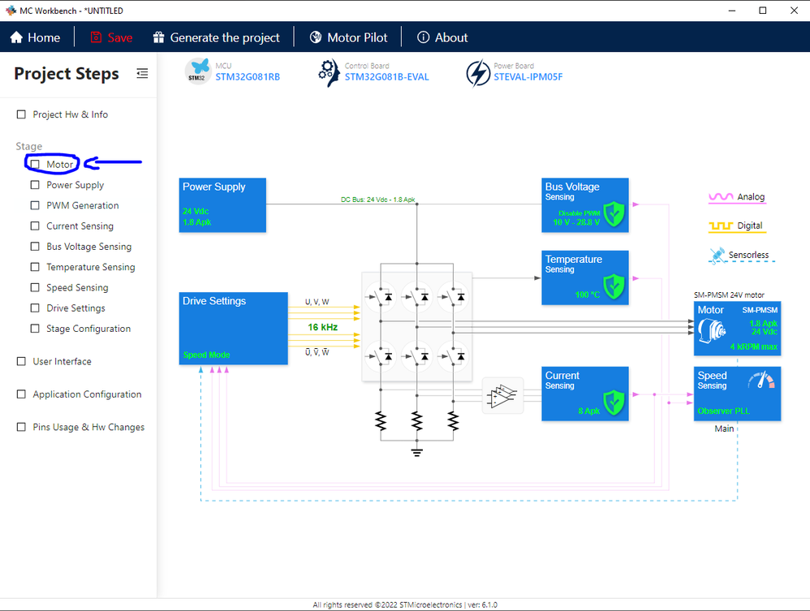Screen dimensions: 810x611
Task: Click the "Stage" section label
Action: click(x=29, y=146)
